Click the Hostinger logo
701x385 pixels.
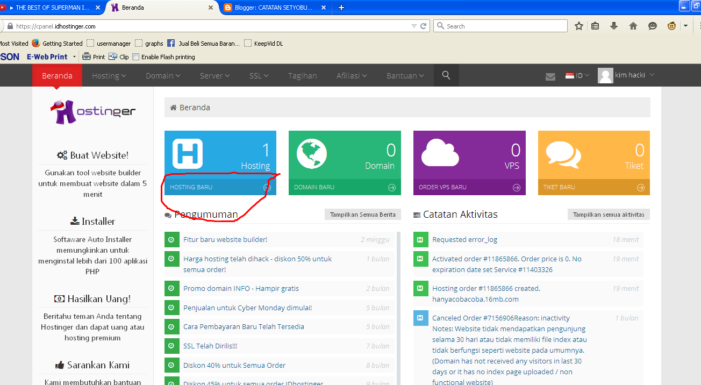tap(92, 112)
